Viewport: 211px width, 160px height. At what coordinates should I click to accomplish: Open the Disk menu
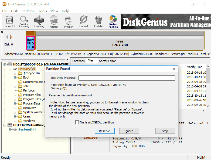click(14, 11)
